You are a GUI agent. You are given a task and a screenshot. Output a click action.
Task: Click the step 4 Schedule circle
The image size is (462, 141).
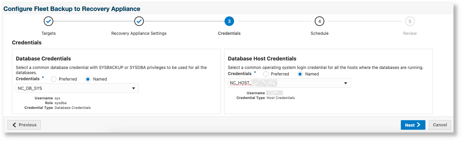coord(320,22)
